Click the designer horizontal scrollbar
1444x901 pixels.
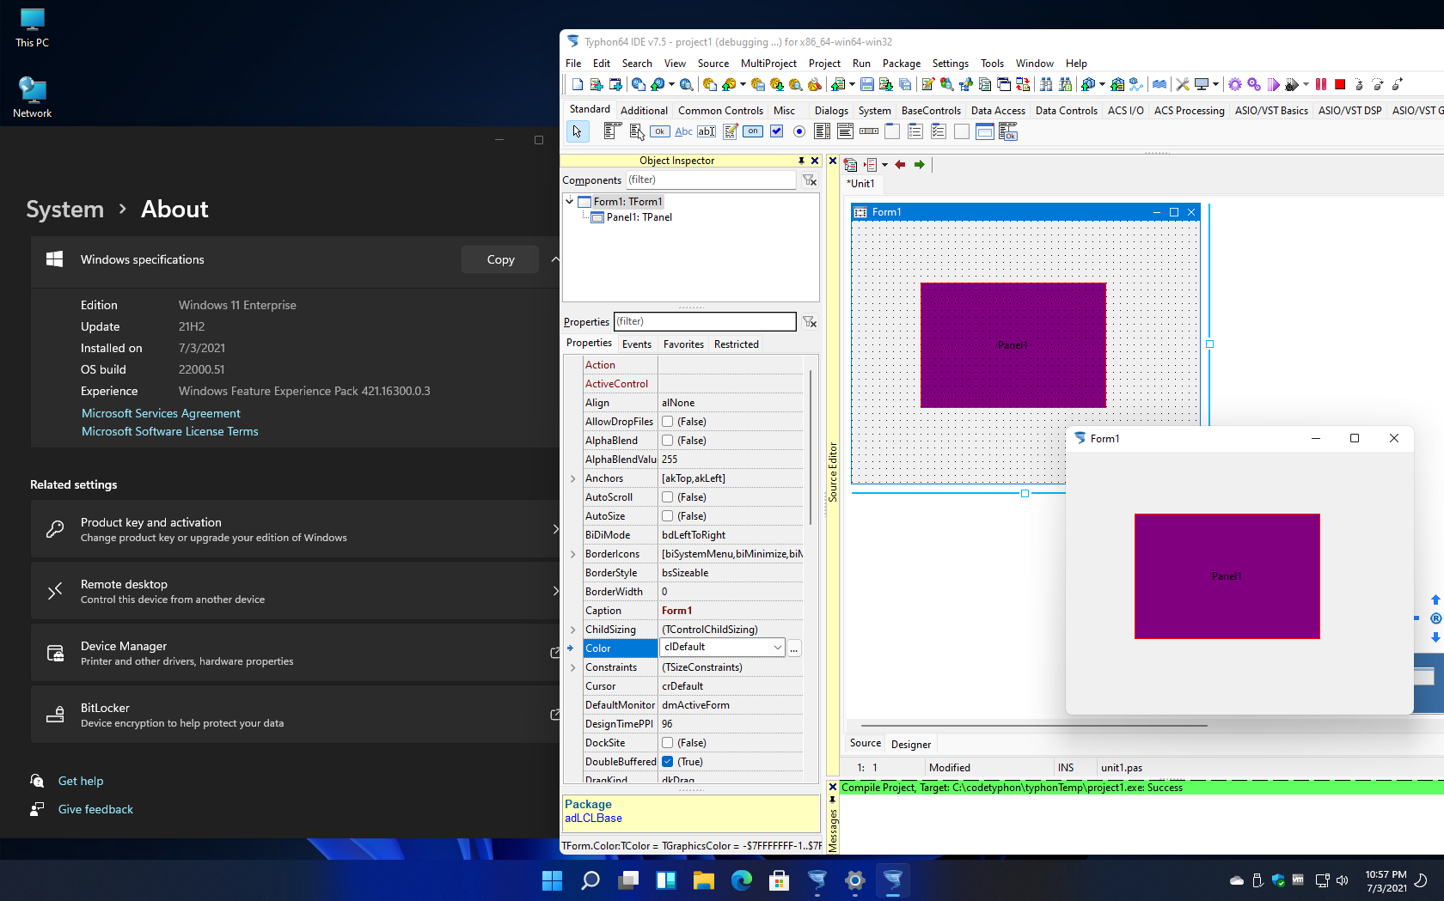[1034, 725]
